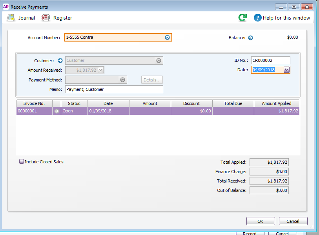Click the Balance zoom arrow icon
Viewport: 319px width, 235px height.
pyautogui.click(x=250, y=38)
